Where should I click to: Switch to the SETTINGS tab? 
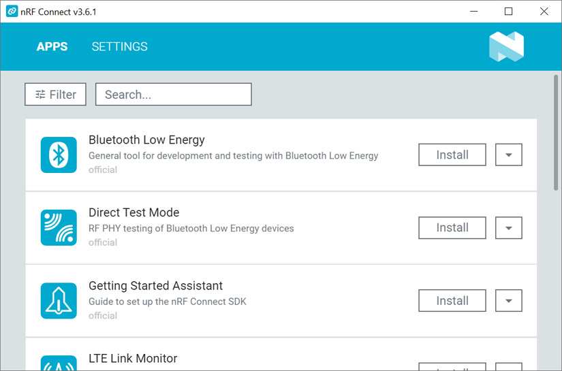(x=119, y=46)
